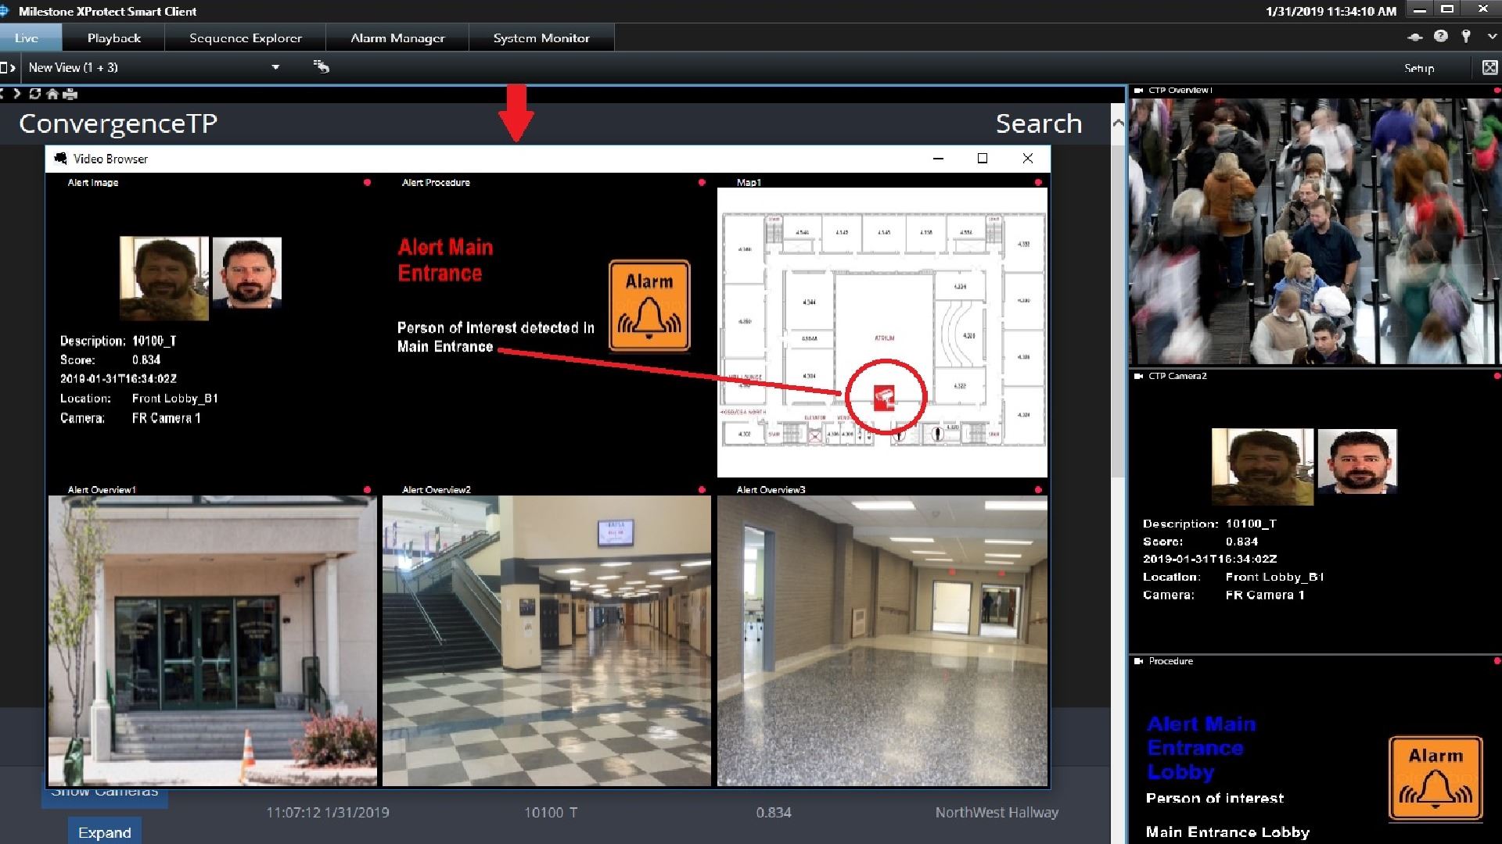Viewport: 1502px width, 844px height.
Task: Click the Procedure pane red record indicator
Action: [x=1497, y=661]
